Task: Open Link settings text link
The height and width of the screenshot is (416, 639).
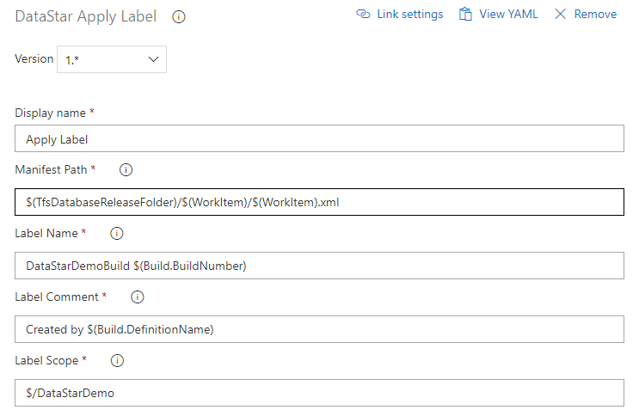Action: pos(410,15)
